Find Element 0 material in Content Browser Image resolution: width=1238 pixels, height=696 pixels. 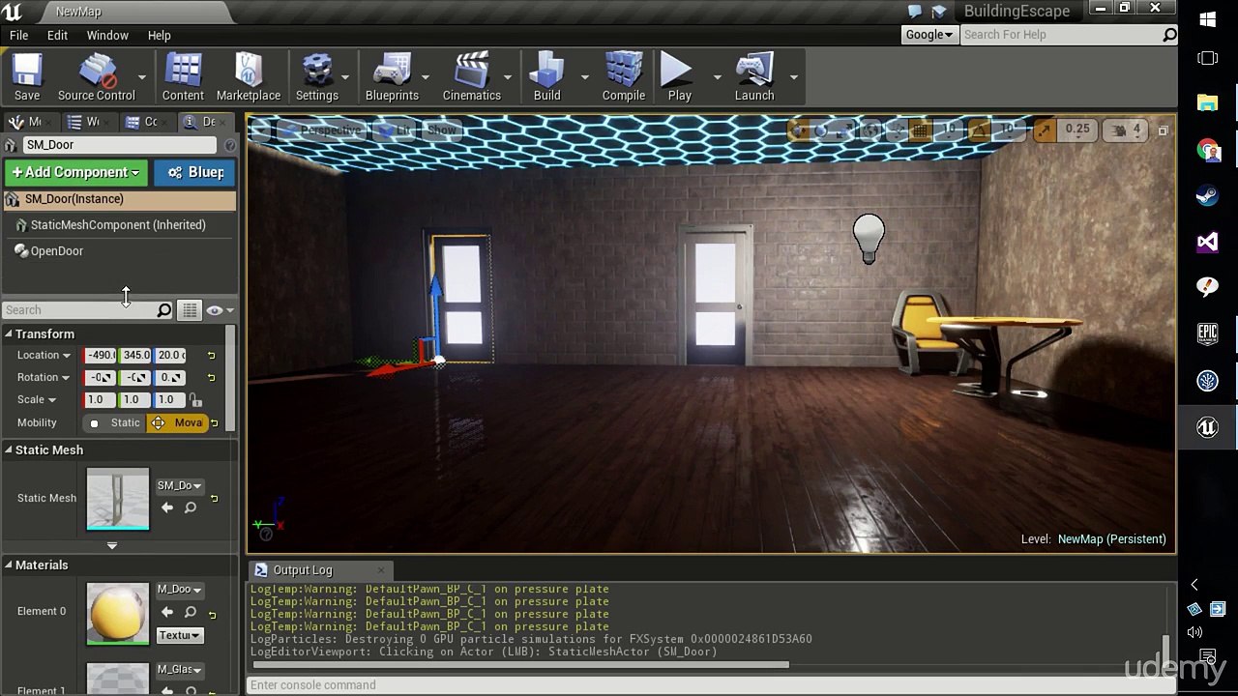[190, 612]
